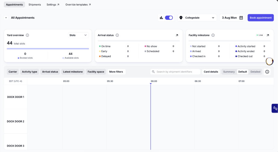Click the search by shipment identifiers field
The width and height of the screenshot is (278, 152).
pos(175,72)
